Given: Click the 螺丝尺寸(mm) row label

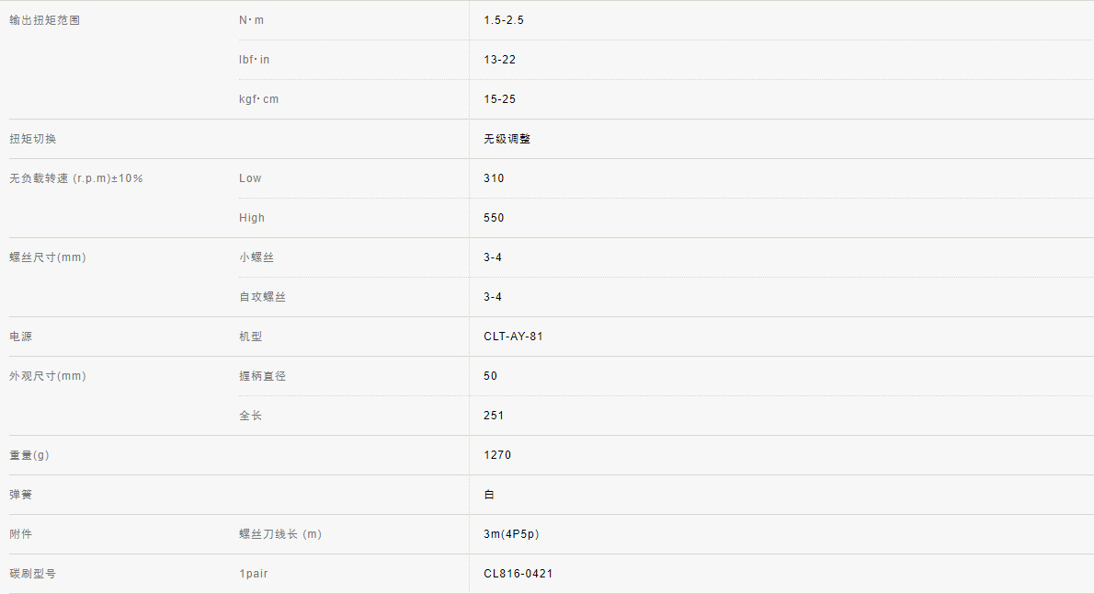Looking at the screenshot, I should [48, 257].
